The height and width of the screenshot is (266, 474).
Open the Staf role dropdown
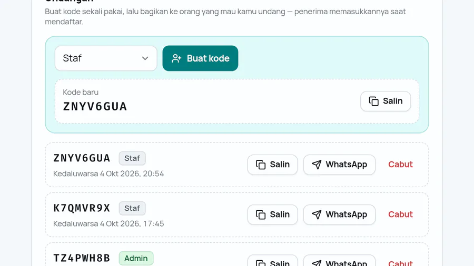click(106, 58)
